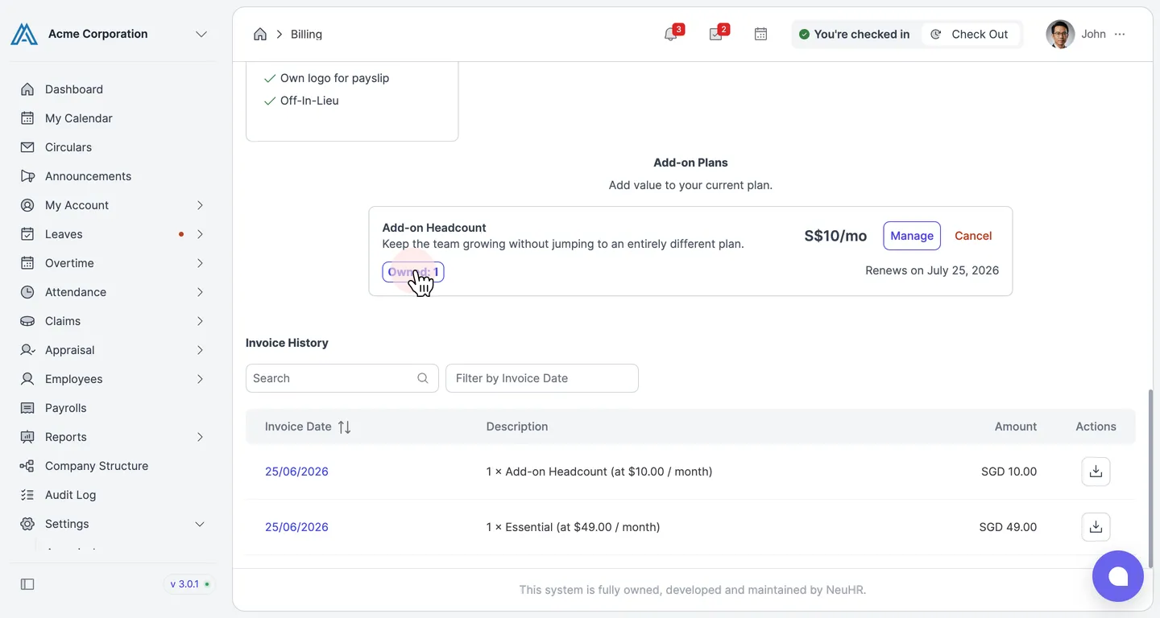Go to My Calendar in sidebar
Viewport: 1160px width, 618px height.
[79, 118]
